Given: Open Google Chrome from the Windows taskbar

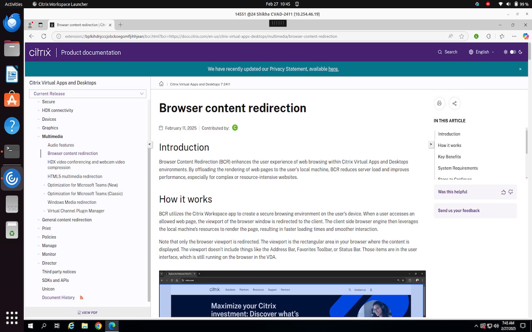Looking at the screenshot, I should click(x=98, y=326).
